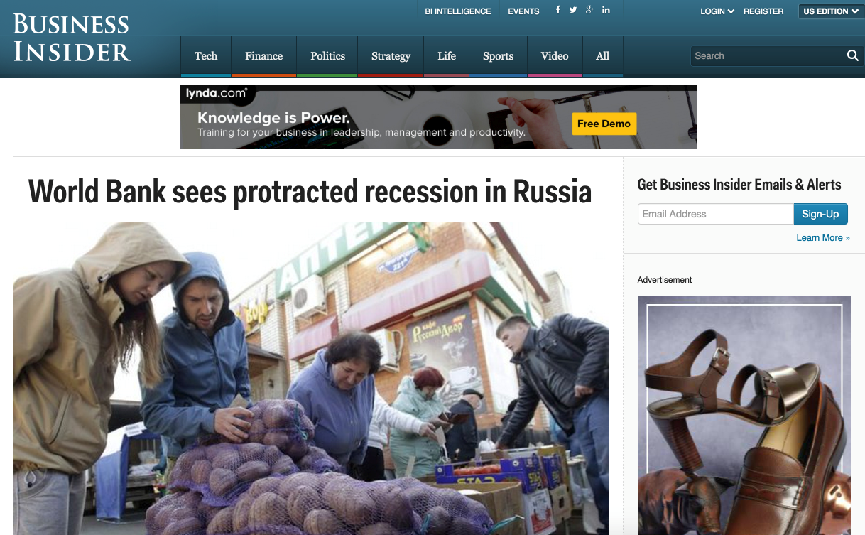Open the LinkedIn icon in header
Viewport: 865px width, 535px height.
tap(606, 10)
